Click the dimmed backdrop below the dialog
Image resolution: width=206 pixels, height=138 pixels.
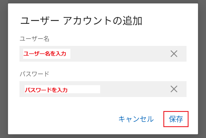(x=103, y=136)
